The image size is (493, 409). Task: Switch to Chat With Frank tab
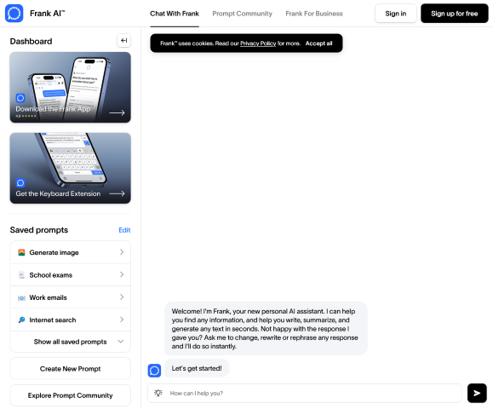175,14
